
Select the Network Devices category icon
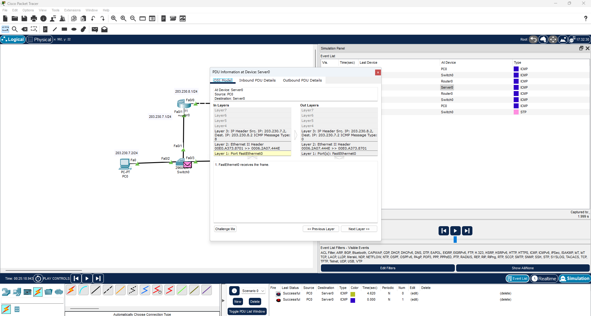pos(6,291)
